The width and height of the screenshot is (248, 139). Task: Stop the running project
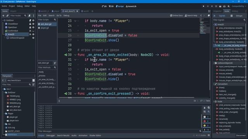pyautogui.click(x=212, y=6)
